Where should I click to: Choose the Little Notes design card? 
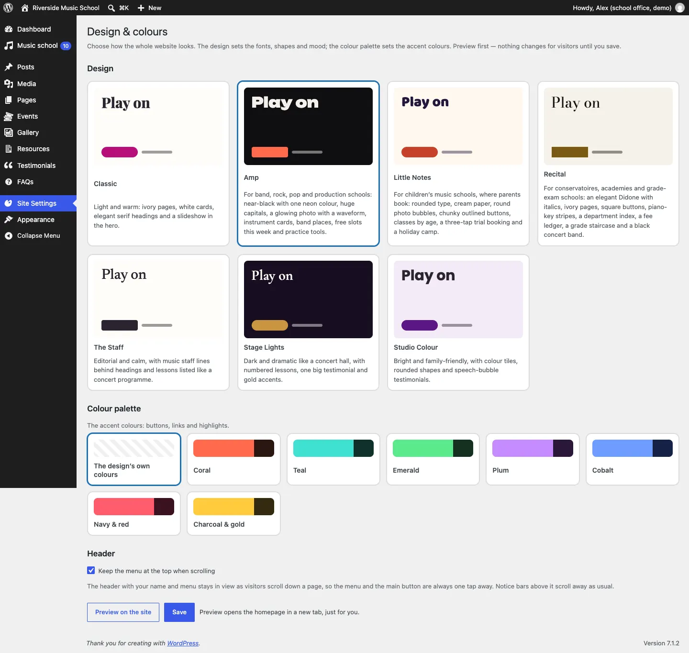coord(458,164)
